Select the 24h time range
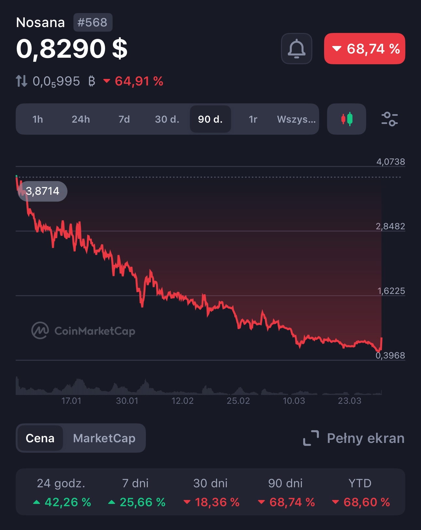The width and height of the screenshot is (421, 530). click(81, 119)
